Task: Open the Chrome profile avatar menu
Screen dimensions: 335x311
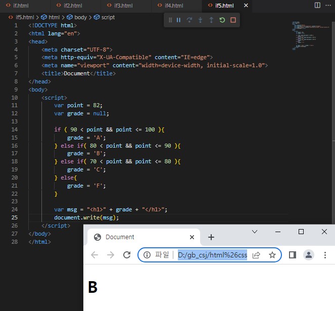Action: (309, 255)
